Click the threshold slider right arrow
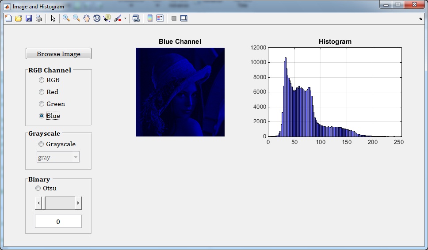This screenshot has height=250, width=428. click(78, 203)
